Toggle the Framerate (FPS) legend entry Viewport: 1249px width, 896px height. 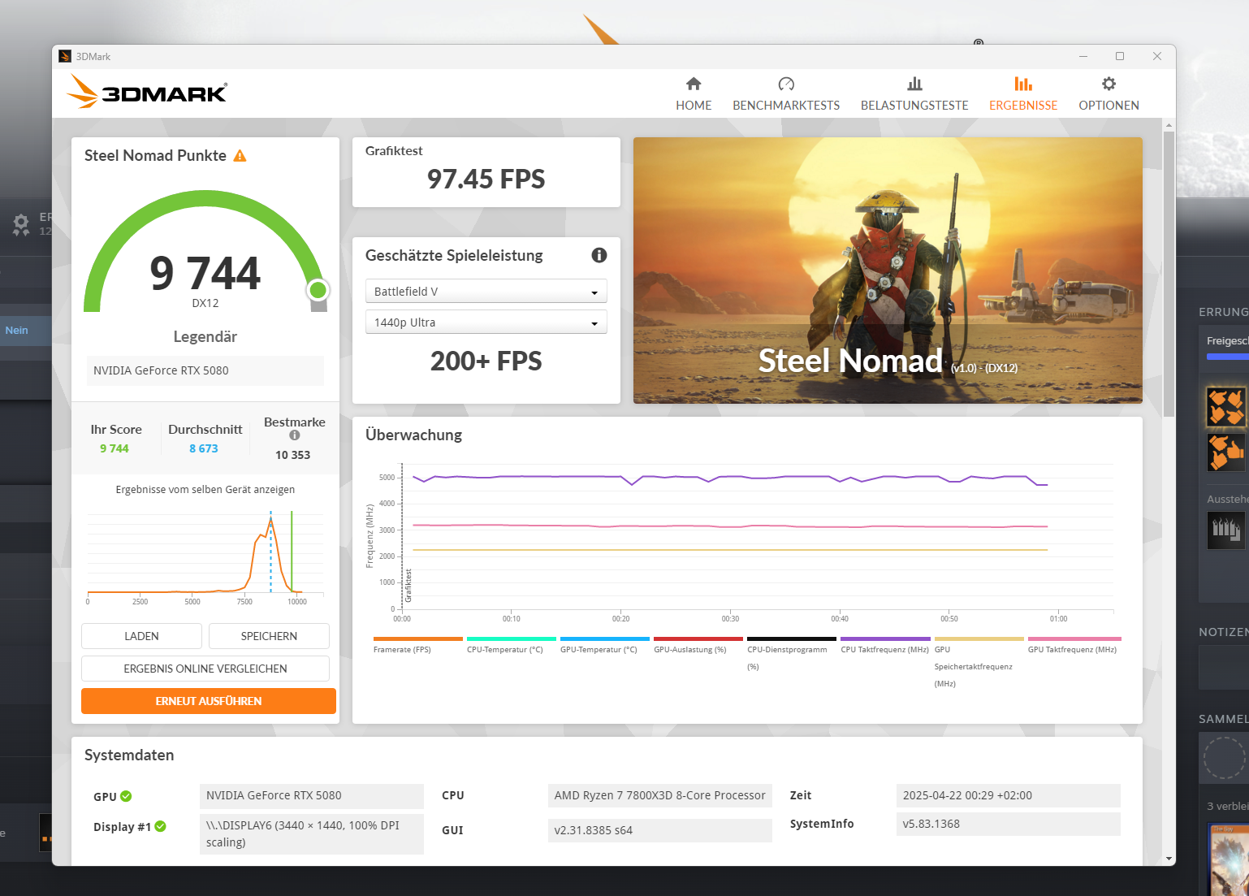point(417,645)
